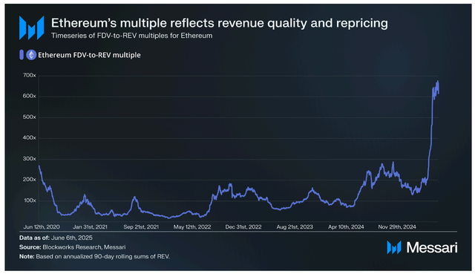
Task: Click the "Source: Blockworks Research, Messari" line
Action: 73,247
